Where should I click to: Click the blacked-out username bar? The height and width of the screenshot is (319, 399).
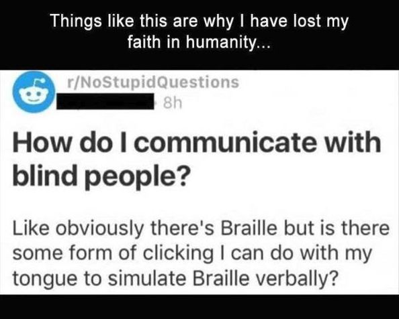(x=105, y=101)
